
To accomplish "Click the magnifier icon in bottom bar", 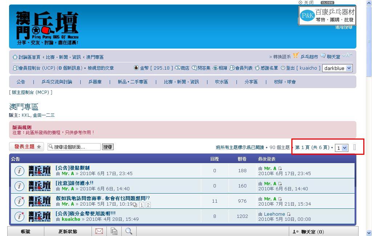I will 129,231.
